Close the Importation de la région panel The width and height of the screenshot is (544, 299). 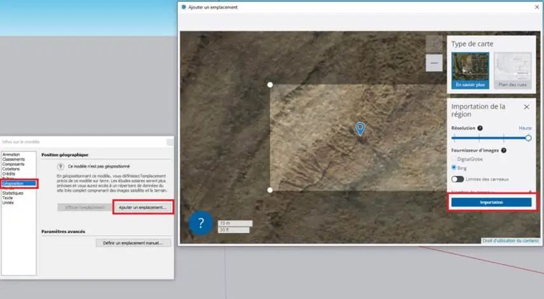pyautogui.click(x=526, y=107)
